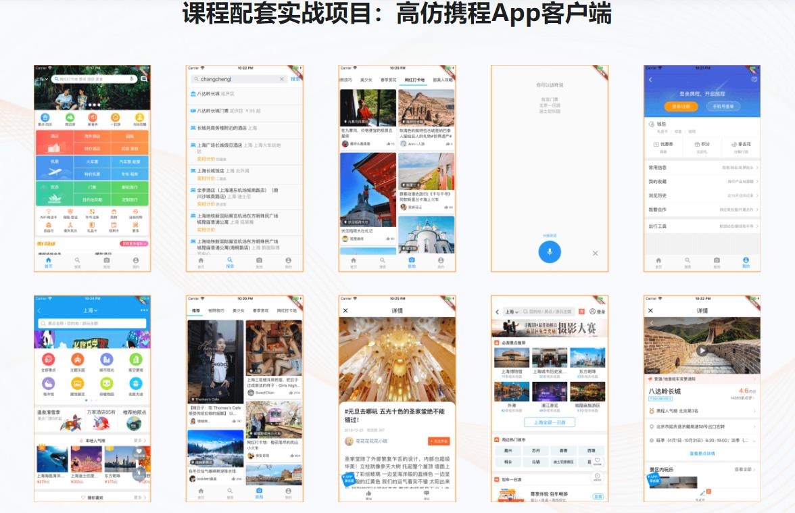
Task: Expand the 出行工具 row
Action: [x=702, y=226]
